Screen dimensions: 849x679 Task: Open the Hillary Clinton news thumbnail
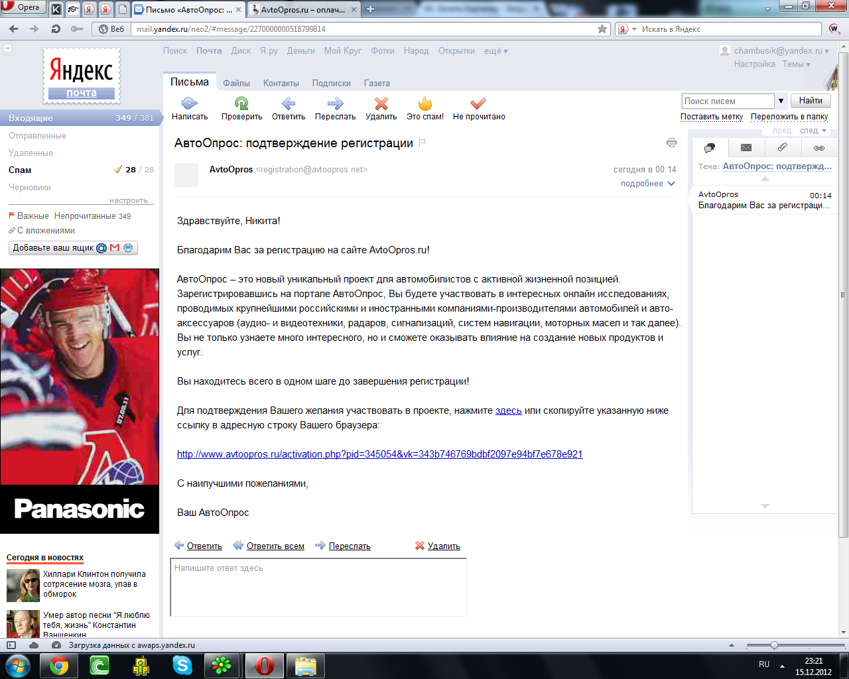(x=23, y=586)
